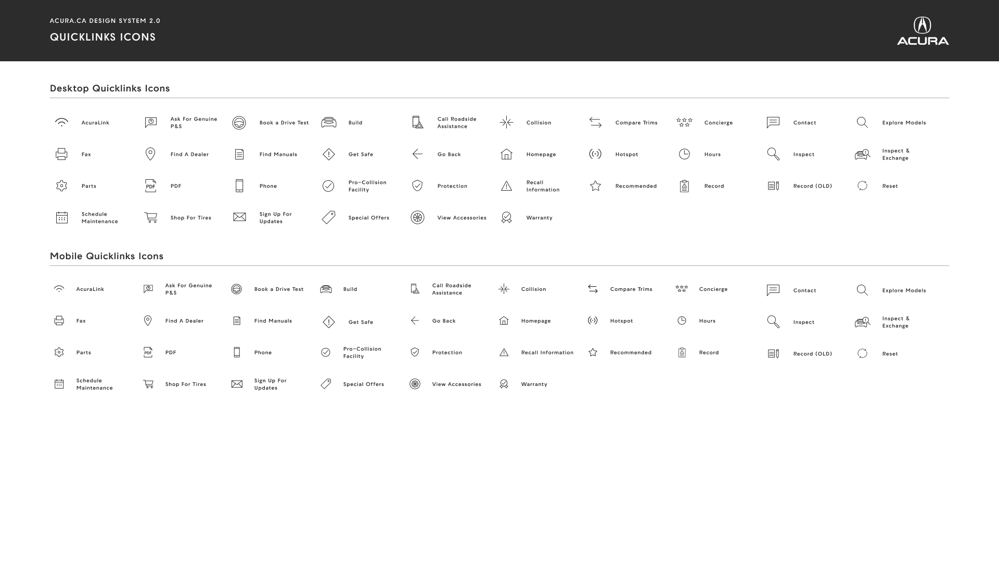This screenshot has width=999, height=561.
Task: Select the desktop Hours clock icon
Action: tap(684, 154)
